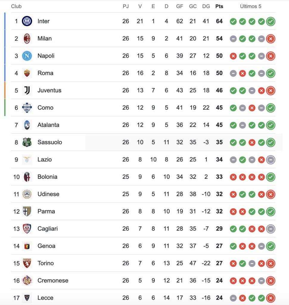Click the Sassuolo club crest
Viewport: 289px width, 305px height.
point(27,142)
